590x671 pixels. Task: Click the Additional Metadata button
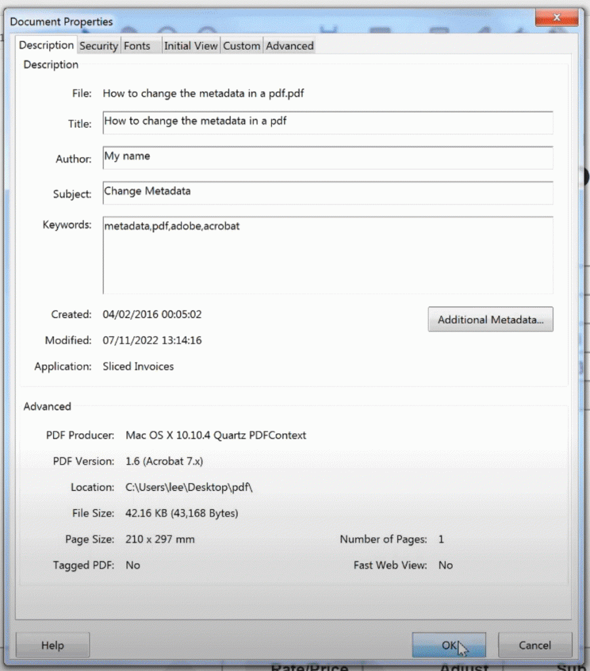click(490, 319)
